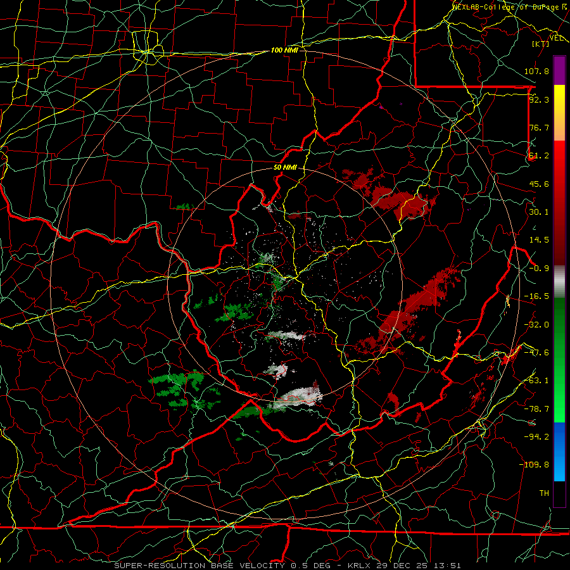Click the -109.8 value on the velocity scale
Viewport: 570px width, 570px height.
pos(534,465)
